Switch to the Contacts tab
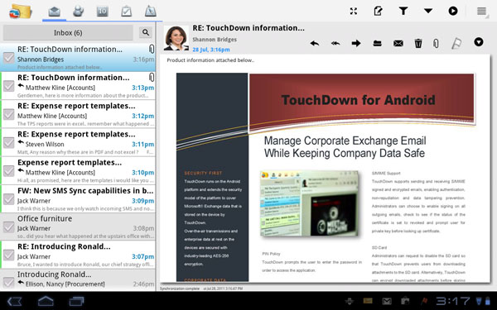 (x=79, y=12)
